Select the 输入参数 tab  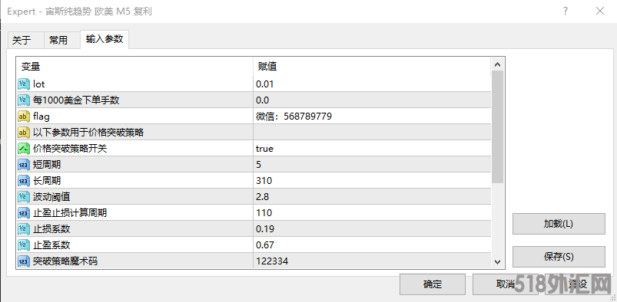coord(104,39)
